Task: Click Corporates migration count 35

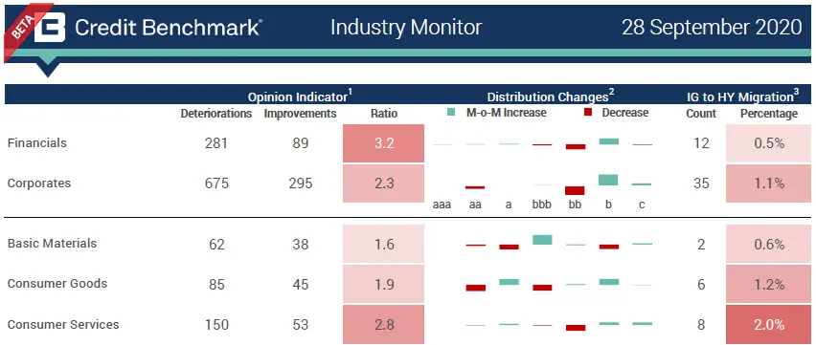Action: (x=701, y=183)
